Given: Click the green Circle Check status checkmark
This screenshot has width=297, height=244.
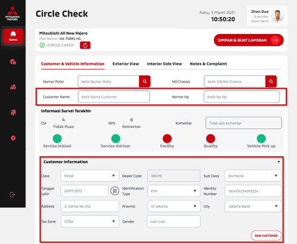Looking at the screenshot, I should pos(42,45).
